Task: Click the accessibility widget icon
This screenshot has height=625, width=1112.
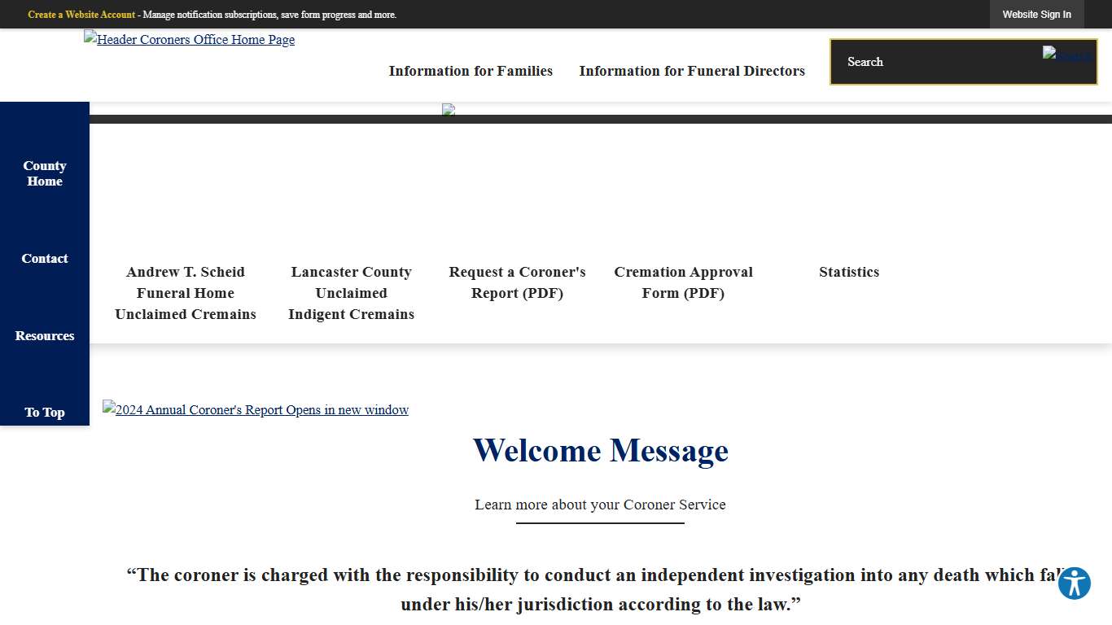Action: point(1074,583)
